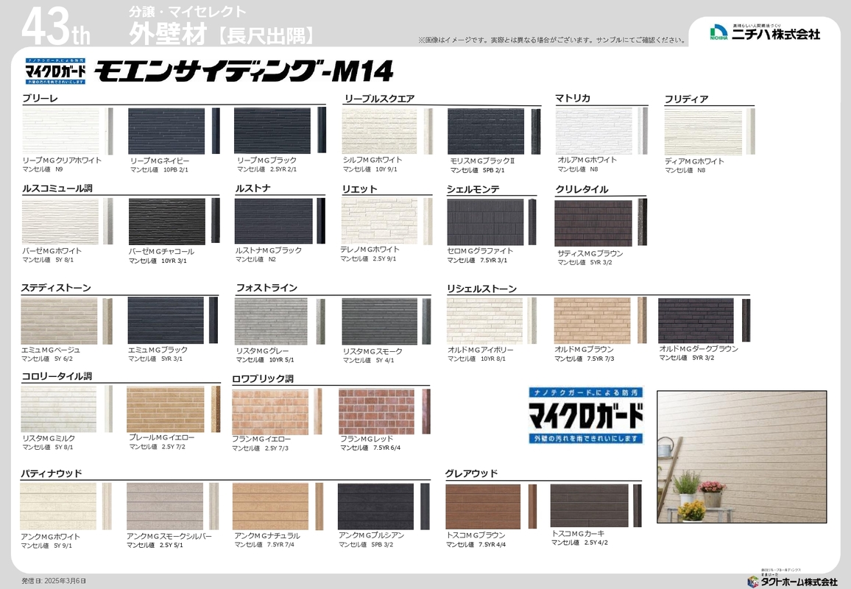The image size is (851, 589).
Task: Choose the オルドMGブラウン stone swatch
Action: [592, 320]
